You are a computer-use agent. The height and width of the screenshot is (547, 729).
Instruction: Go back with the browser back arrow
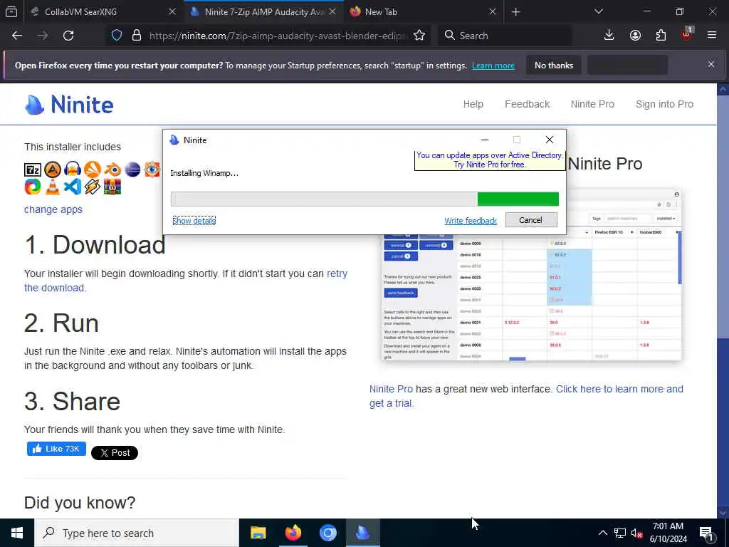[x=17, y=36]
